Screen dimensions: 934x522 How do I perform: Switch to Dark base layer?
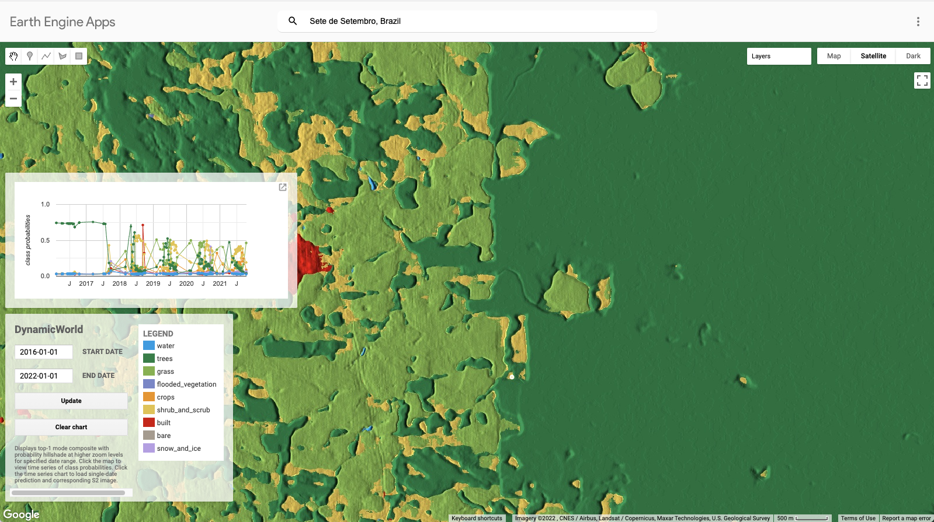coord(913,56)
